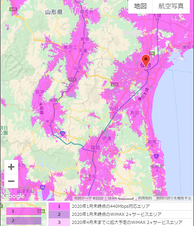Click the legend thumbnail map preview
Viewport: 194px width, 226px height.
(23, 214)
